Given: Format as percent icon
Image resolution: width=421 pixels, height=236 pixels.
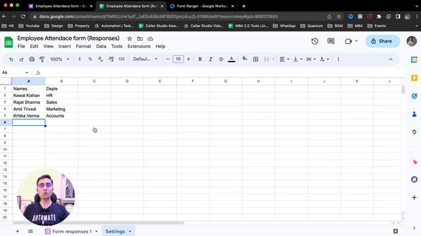Looking at the screenshot, I should [90, 59].
